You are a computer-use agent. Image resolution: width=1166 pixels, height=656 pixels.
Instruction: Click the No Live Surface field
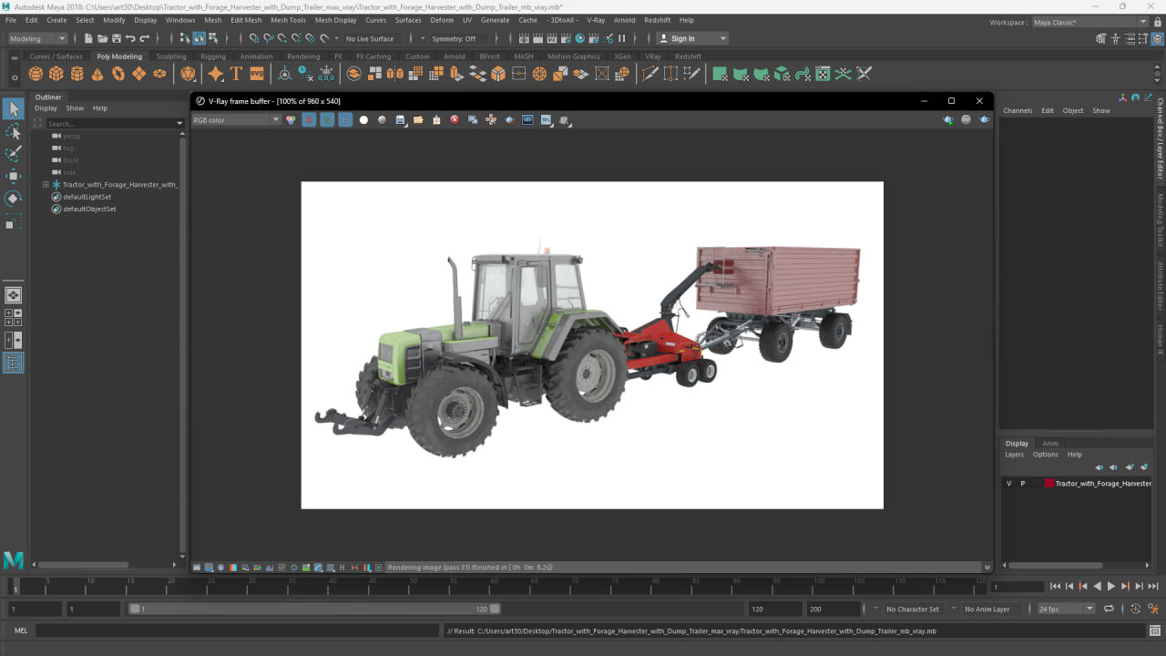pos(370,38)
